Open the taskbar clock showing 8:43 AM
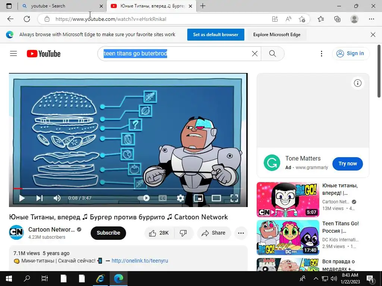382x286 pixels. tap(350, 279)
